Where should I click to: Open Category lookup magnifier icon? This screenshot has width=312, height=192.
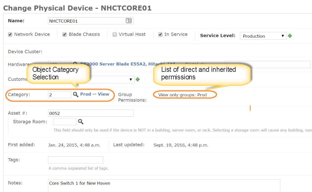click(76, 94)
